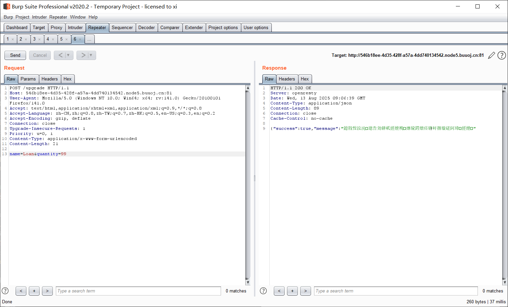508x307 pixels.
Task: Show request Params view
Action: tap(28, 79)
